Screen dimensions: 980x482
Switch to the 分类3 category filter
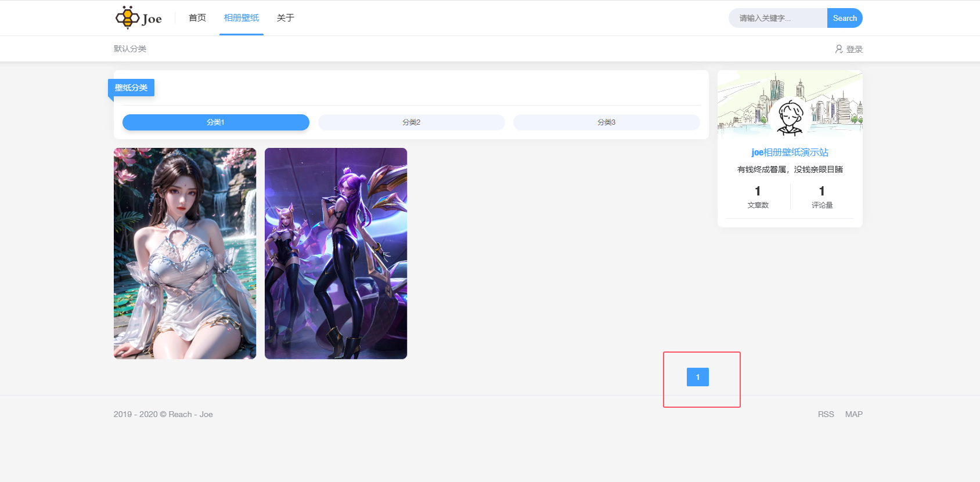(x=606, y=122)
